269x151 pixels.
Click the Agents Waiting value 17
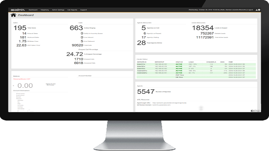pos(144,37)
